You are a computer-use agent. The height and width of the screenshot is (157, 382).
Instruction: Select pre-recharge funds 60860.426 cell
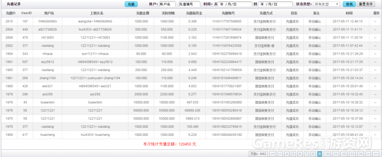click(192, 110)
